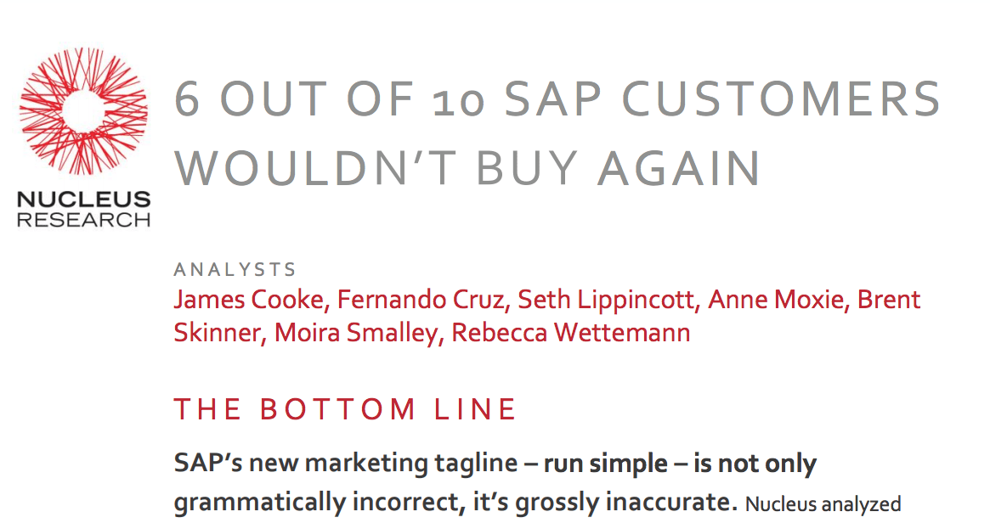Click the title line 'WOULDN'T BUY AGAIN'

click(467, 168)
